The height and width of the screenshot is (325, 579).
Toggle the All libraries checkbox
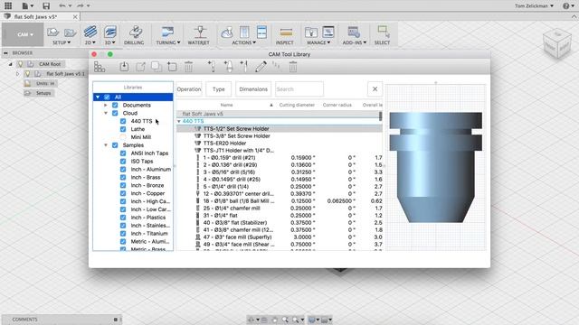tap(107, 97)
